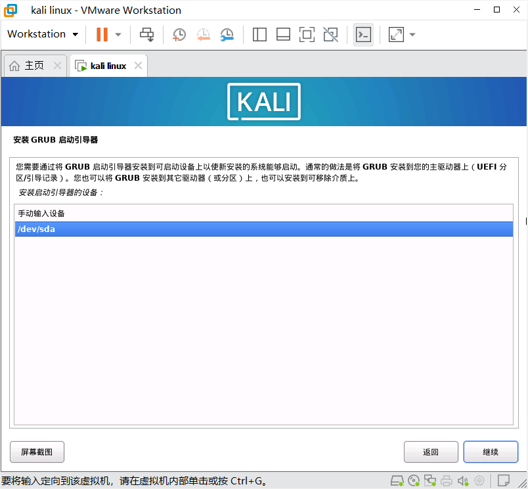
Task: Click the 返回 back button
Action: tap(431, 452)
